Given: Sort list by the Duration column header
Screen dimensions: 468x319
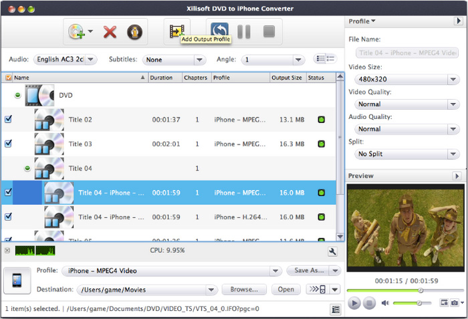Looking at the screenshot, I should tap(164, 78).
